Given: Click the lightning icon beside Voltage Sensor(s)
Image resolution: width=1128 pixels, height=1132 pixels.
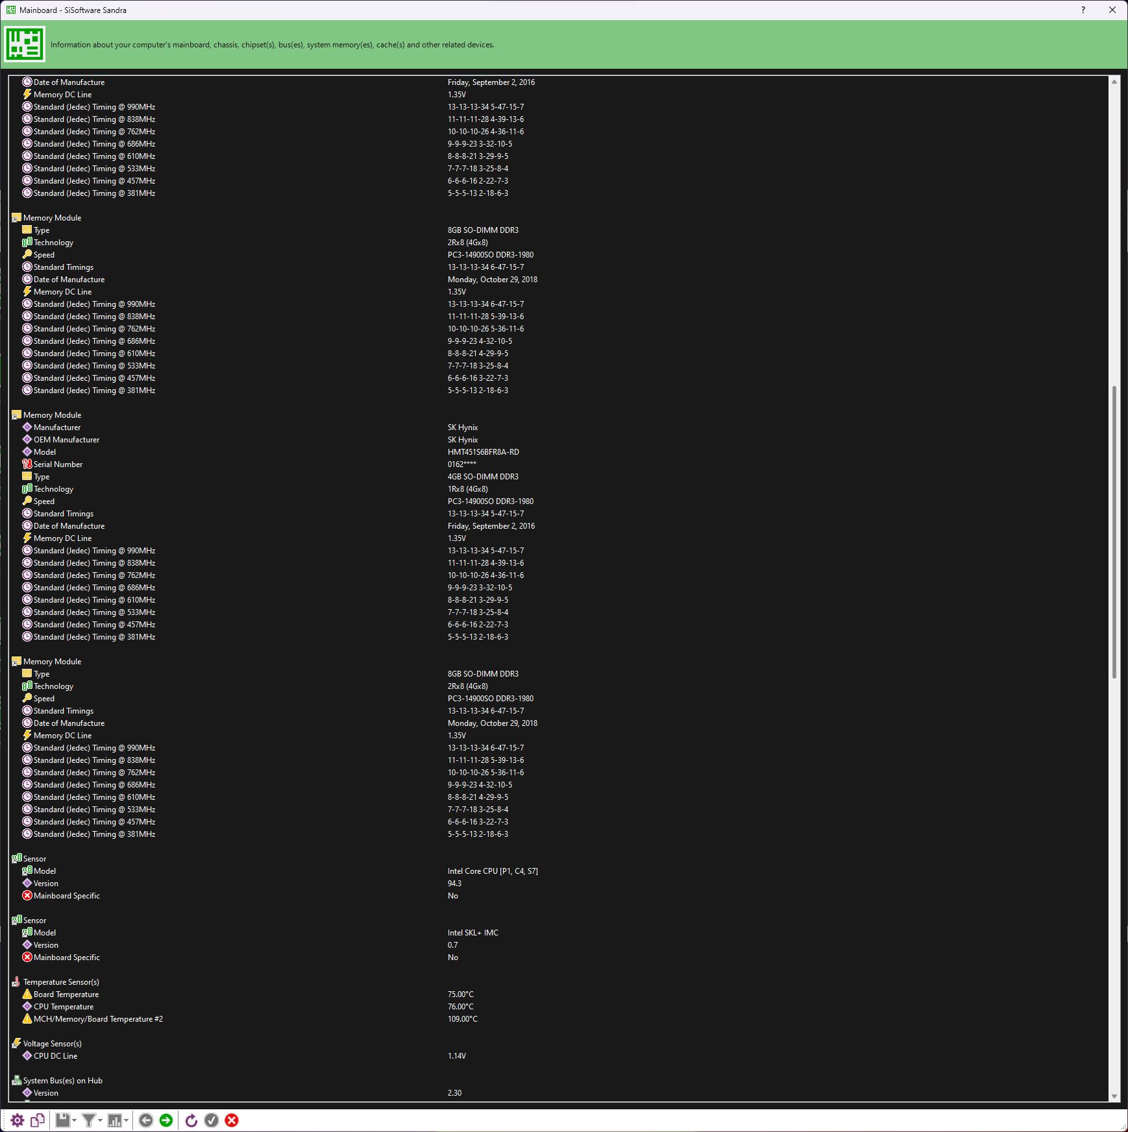Looking at the screenshot, I should click(16, 1043).
